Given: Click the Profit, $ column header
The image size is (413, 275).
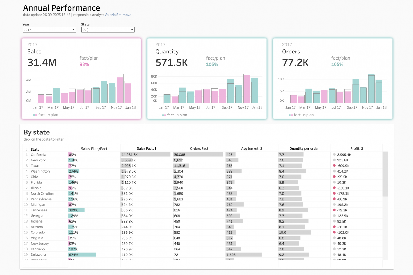Looking at the screenshot, I should click(x=357, y=148).
